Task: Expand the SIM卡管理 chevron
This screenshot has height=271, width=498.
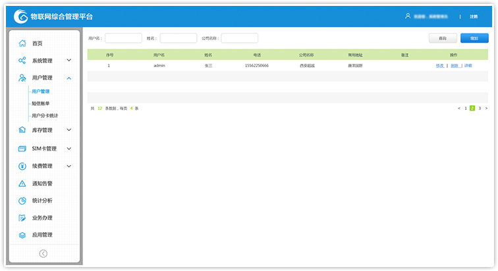Action: tap(69, 149)
